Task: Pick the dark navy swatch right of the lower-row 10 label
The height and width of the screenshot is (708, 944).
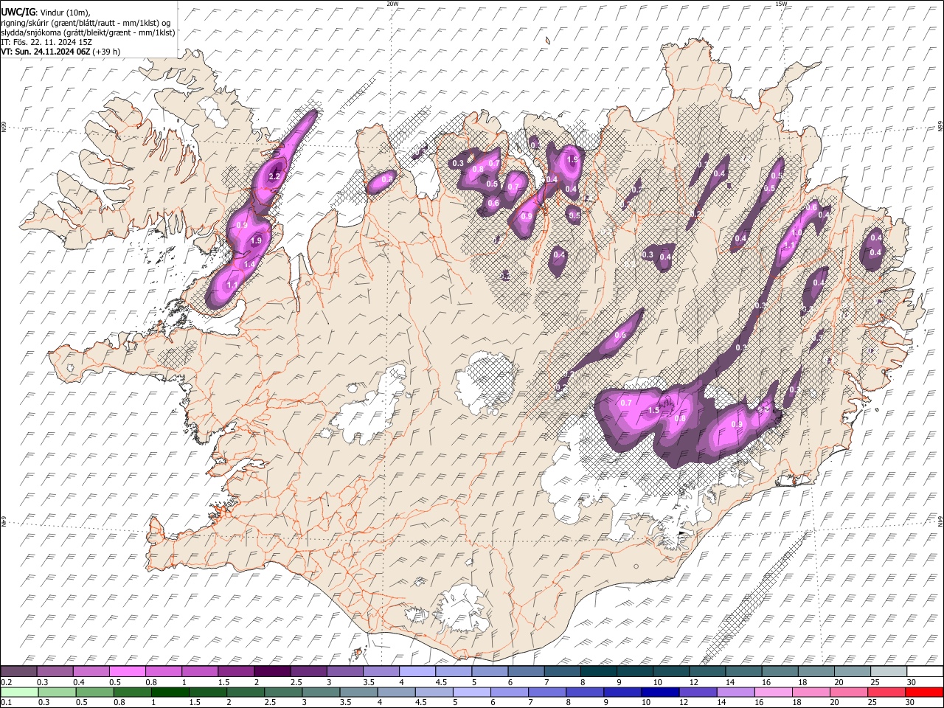Action: (660, 692)
